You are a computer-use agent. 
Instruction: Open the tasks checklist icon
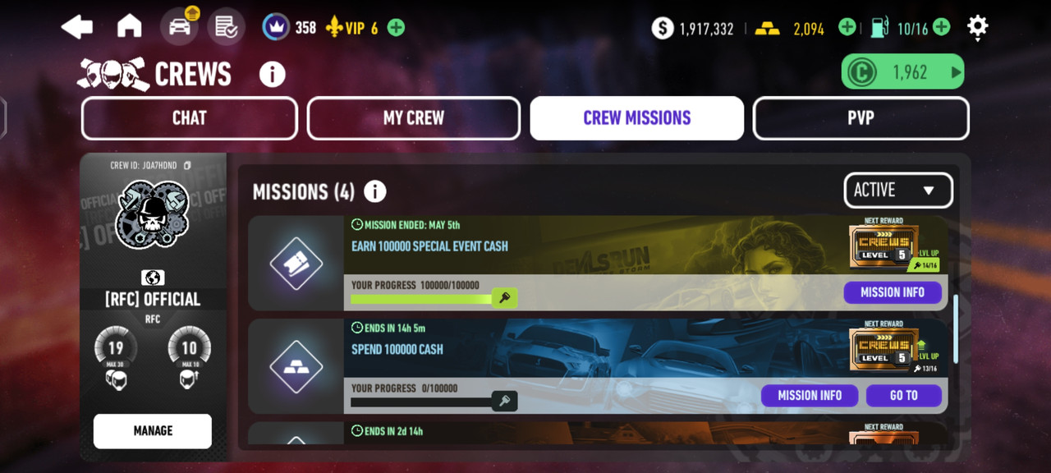[226, 27]
